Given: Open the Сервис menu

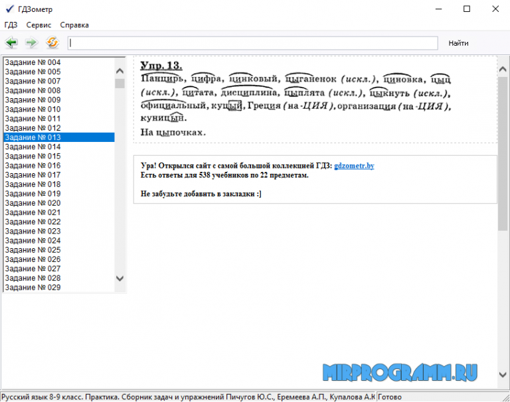Looking at the screenshot, I should tap(39, 25).
